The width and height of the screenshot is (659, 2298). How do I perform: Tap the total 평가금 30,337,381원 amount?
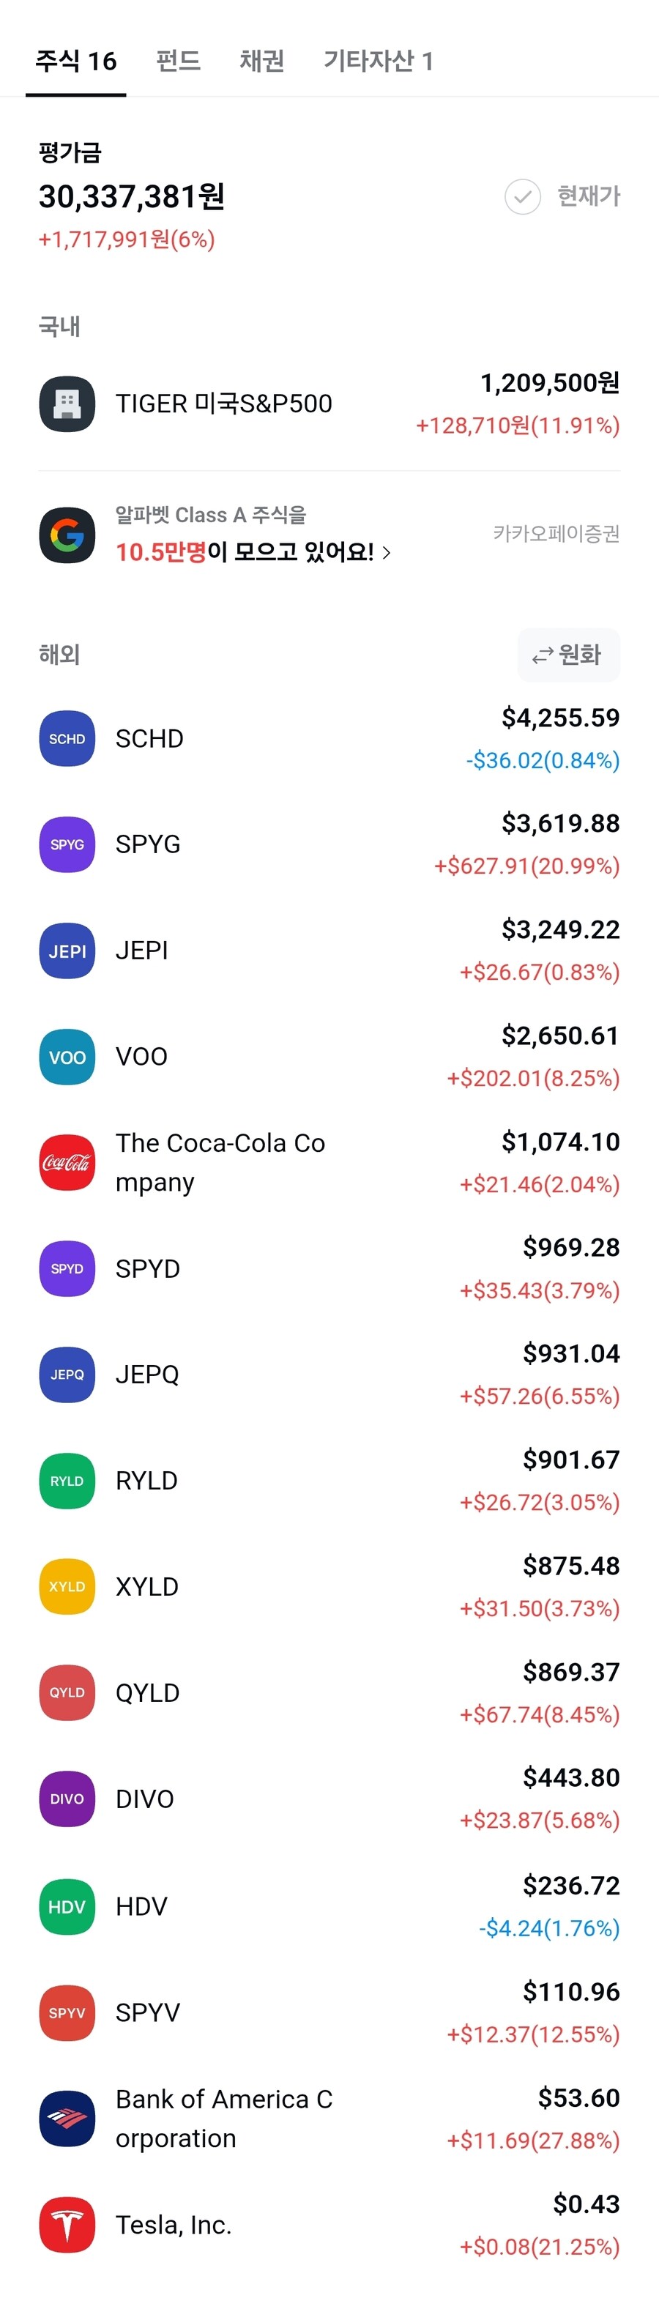pos(131,196)
